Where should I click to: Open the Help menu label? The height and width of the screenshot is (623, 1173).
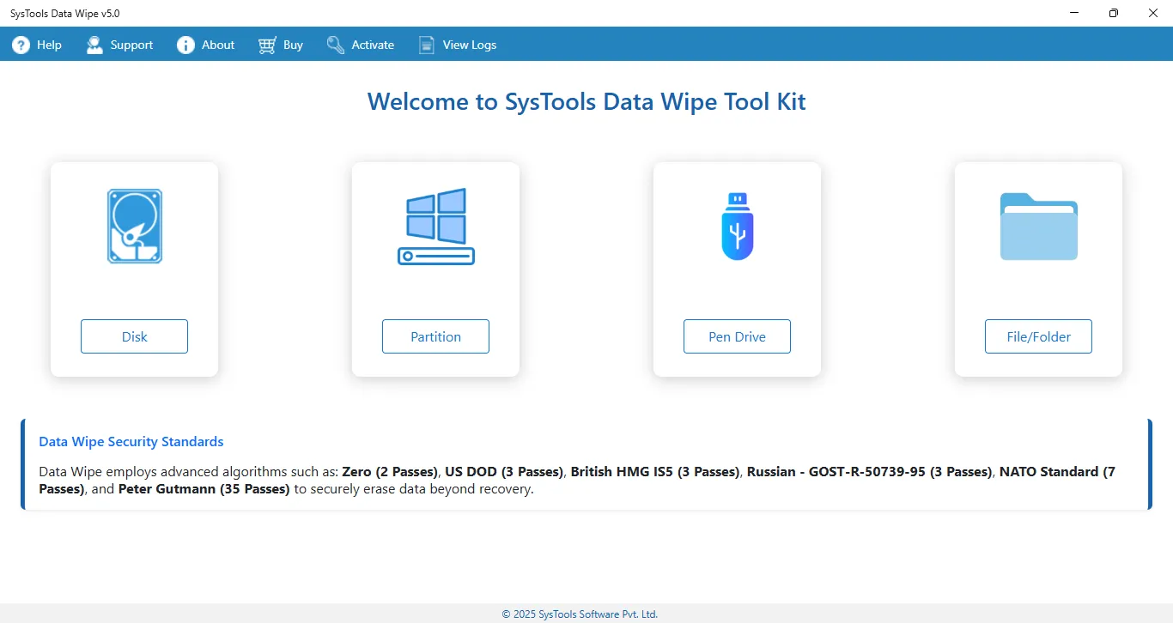50,45
